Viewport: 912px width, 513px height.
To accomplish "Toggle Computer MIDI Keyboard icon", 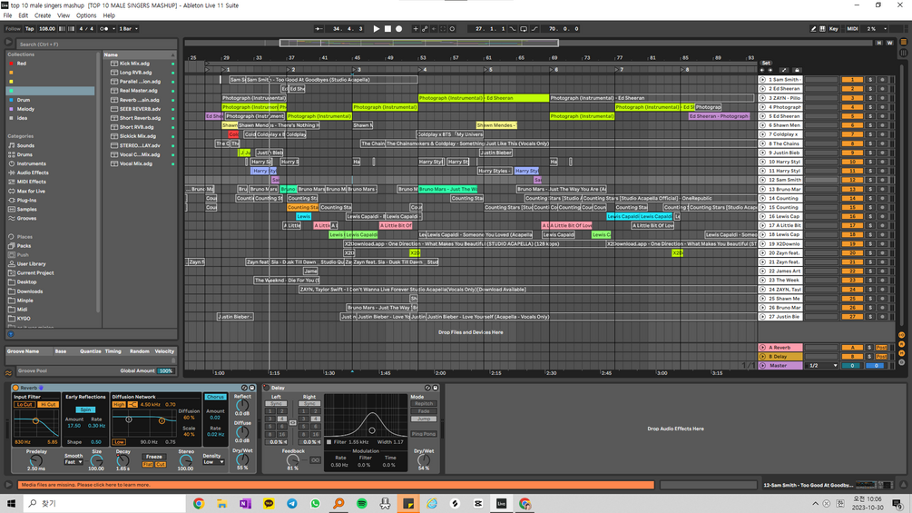I will click(x=822, y=28).
